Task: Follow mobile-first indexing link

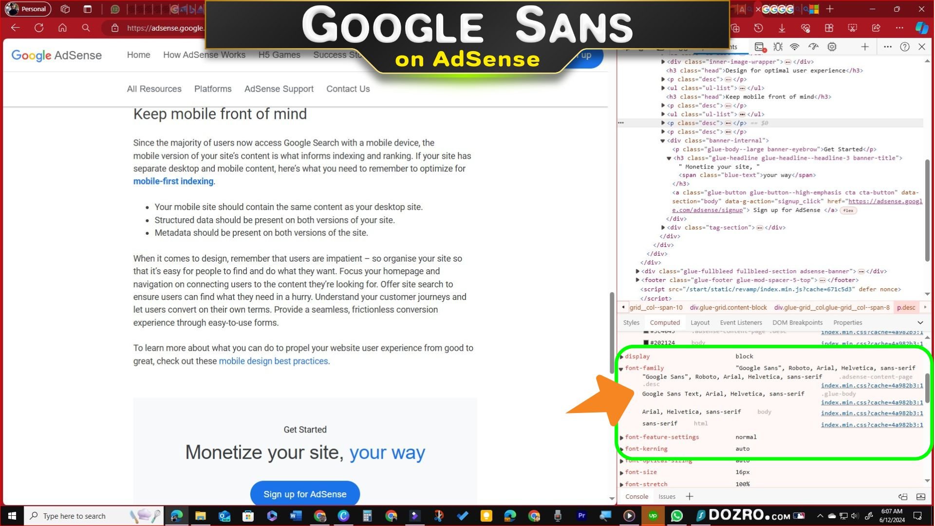Action: tap(173, 181)
